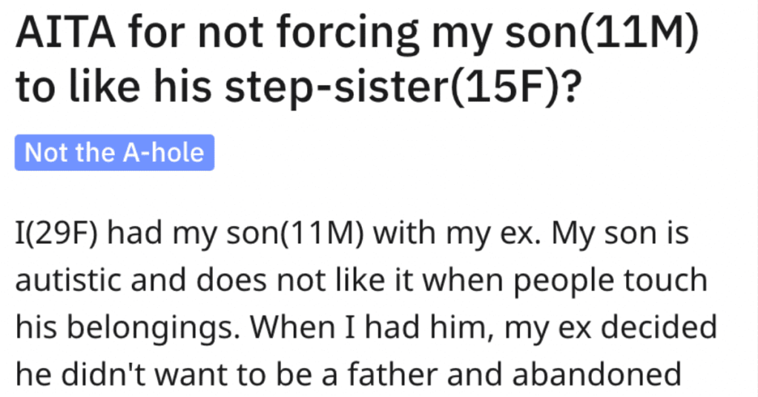The width and height of the screenshot is (758, 397).
Task: Click "I(29F)" at the body text start
Action: coord(57,233)
